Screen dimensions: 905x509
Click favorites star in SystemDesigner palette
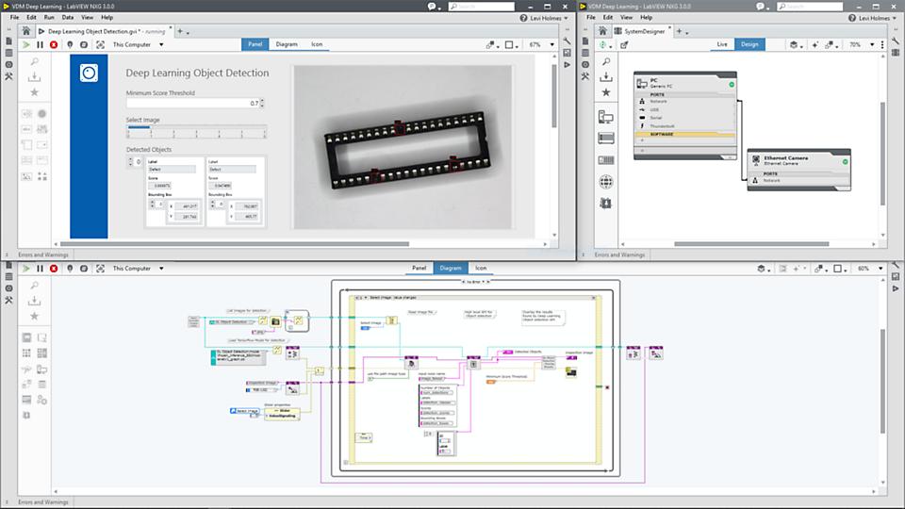click(x=605, y=91)
